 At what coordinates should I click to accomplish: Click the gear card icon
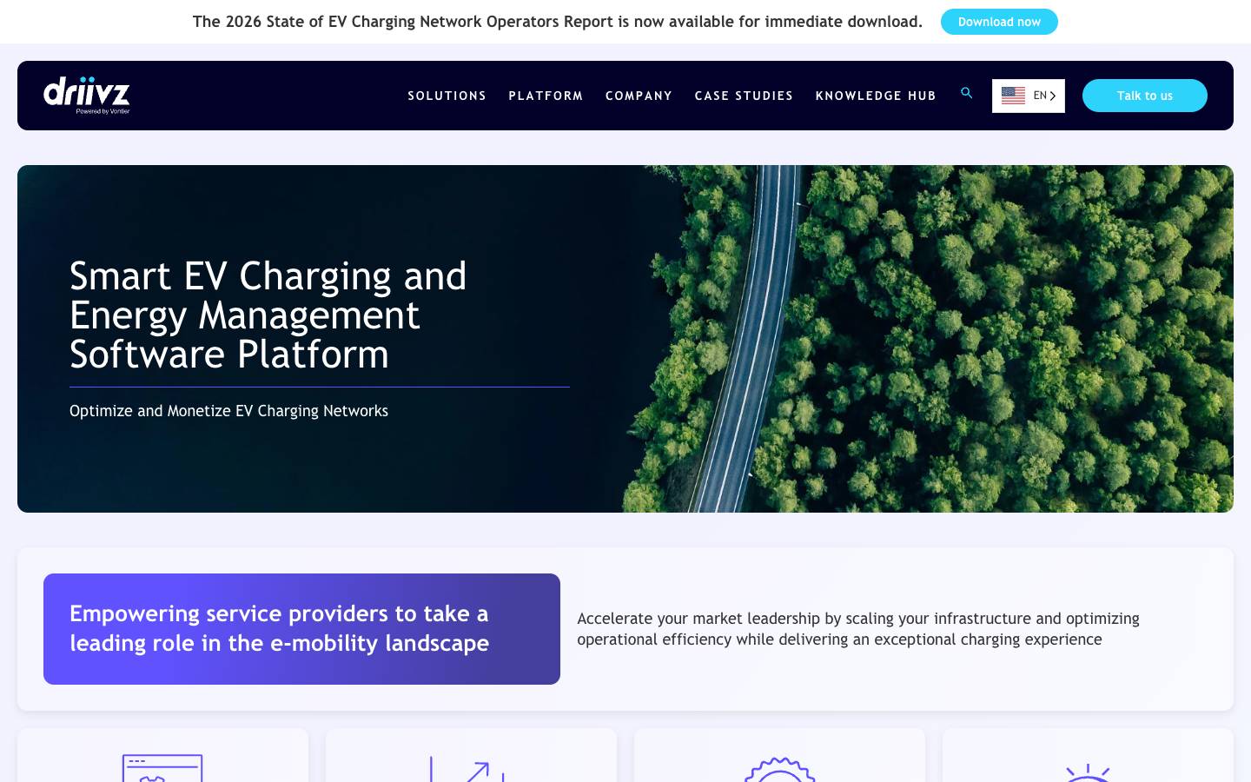point(779,770)
